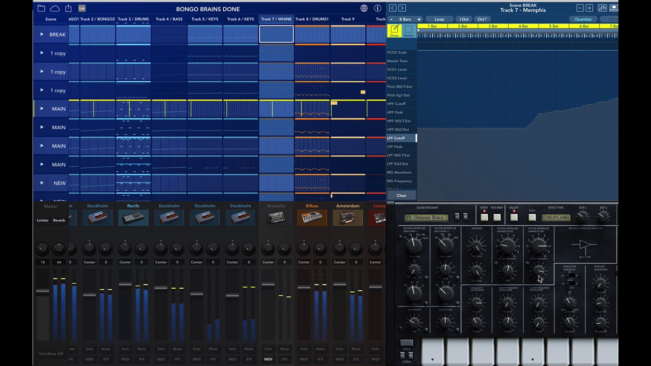
Task: Click the zoom out minus icon
Action: click(x=580, y=8)
